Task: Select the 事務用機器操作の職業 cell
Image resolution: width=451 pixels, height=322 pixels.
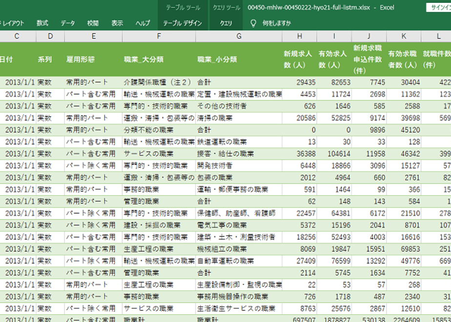Action: [x=239, y=297]
